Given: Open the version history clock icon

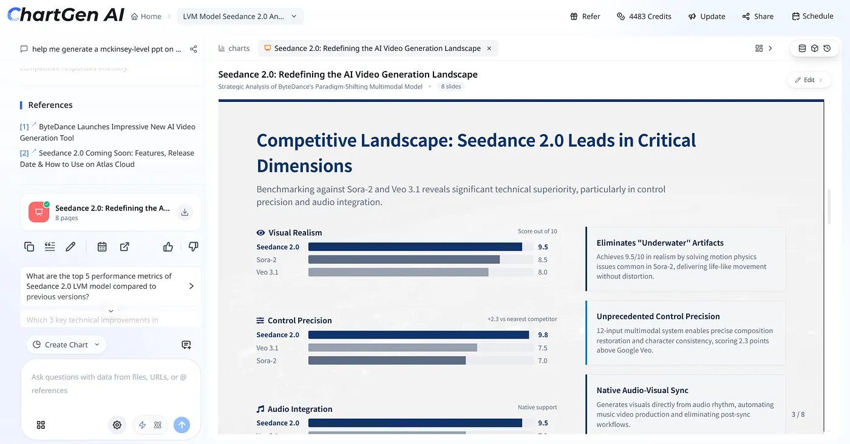Looking at the screenshot, I should [x=827, y=49].
